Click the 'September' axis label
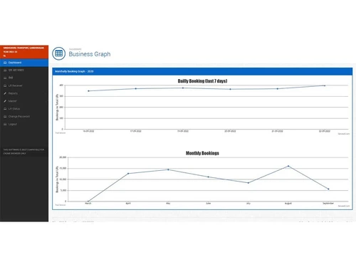The image size is (356, 267). [x=328, y=204]
